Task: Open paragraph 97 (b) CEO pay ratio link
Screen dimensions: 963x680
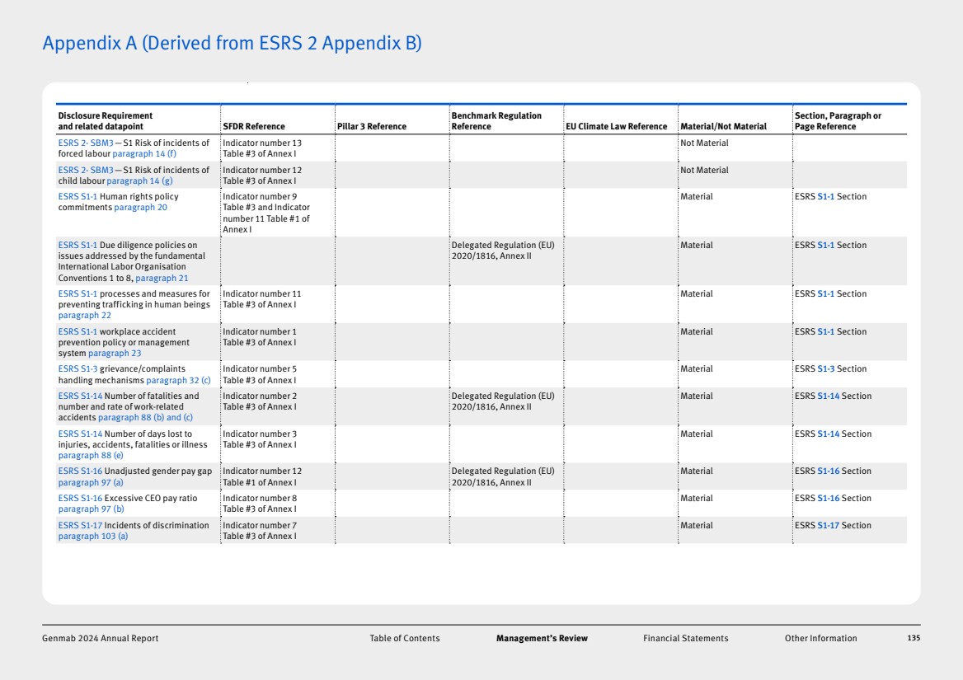Action: tap(91, 509)
